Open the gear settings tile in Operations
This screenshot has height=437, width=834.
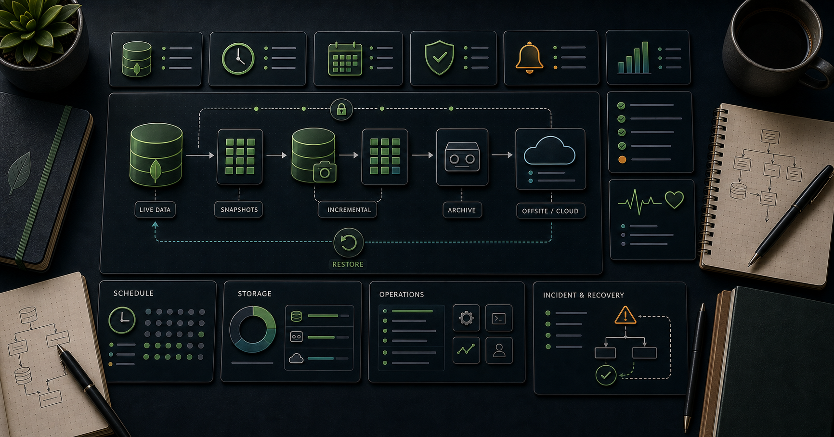tap(466, 318)
